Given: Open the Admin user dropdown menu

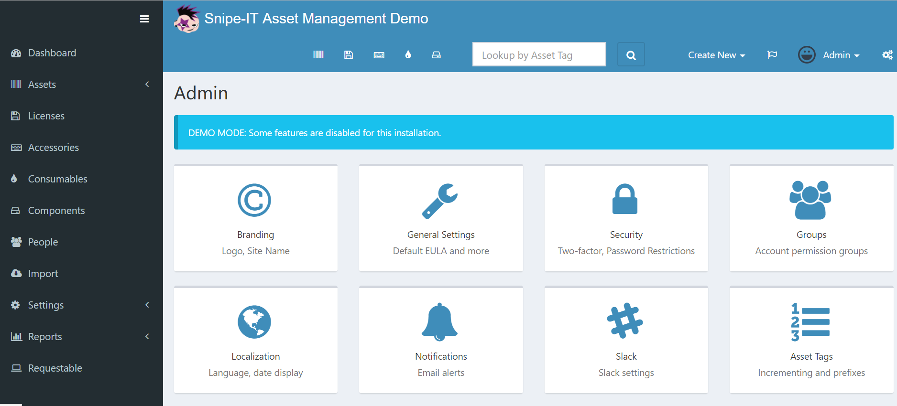Looking at the screenshot, I should coord(830,55).
